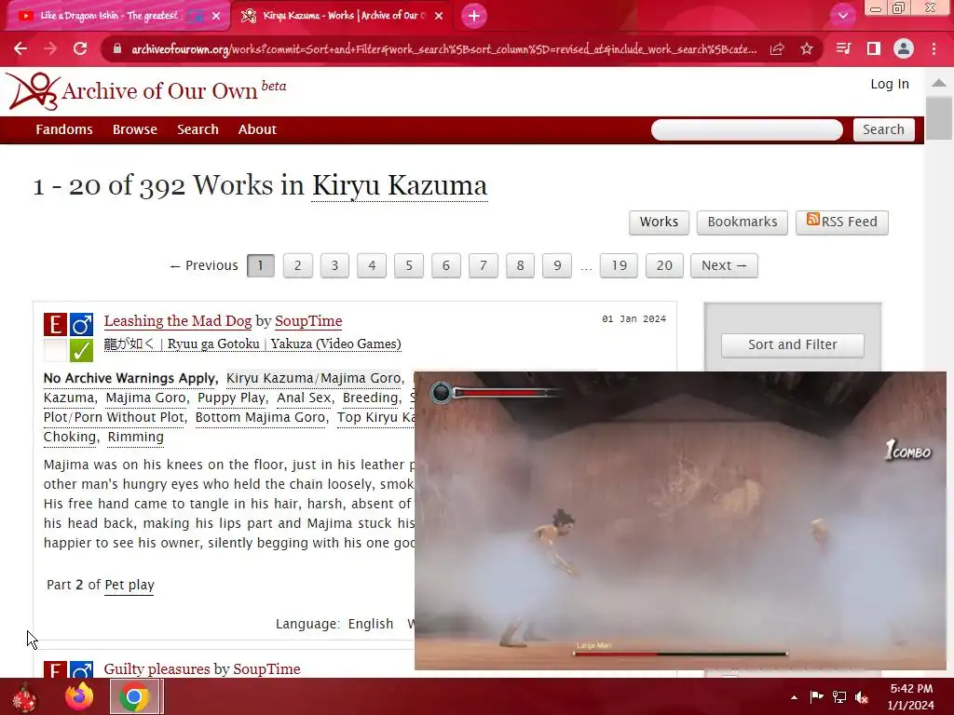
Task: Open SoupTime author link on Leashing the Mad Dog
Action: [308, 321]
